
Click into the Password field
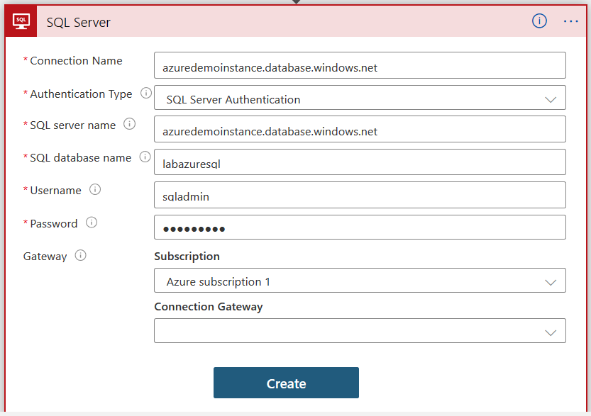360,228
